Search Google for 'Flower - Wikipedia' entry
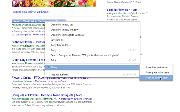Screen dimensions: 180x112 tap(92, 55)
